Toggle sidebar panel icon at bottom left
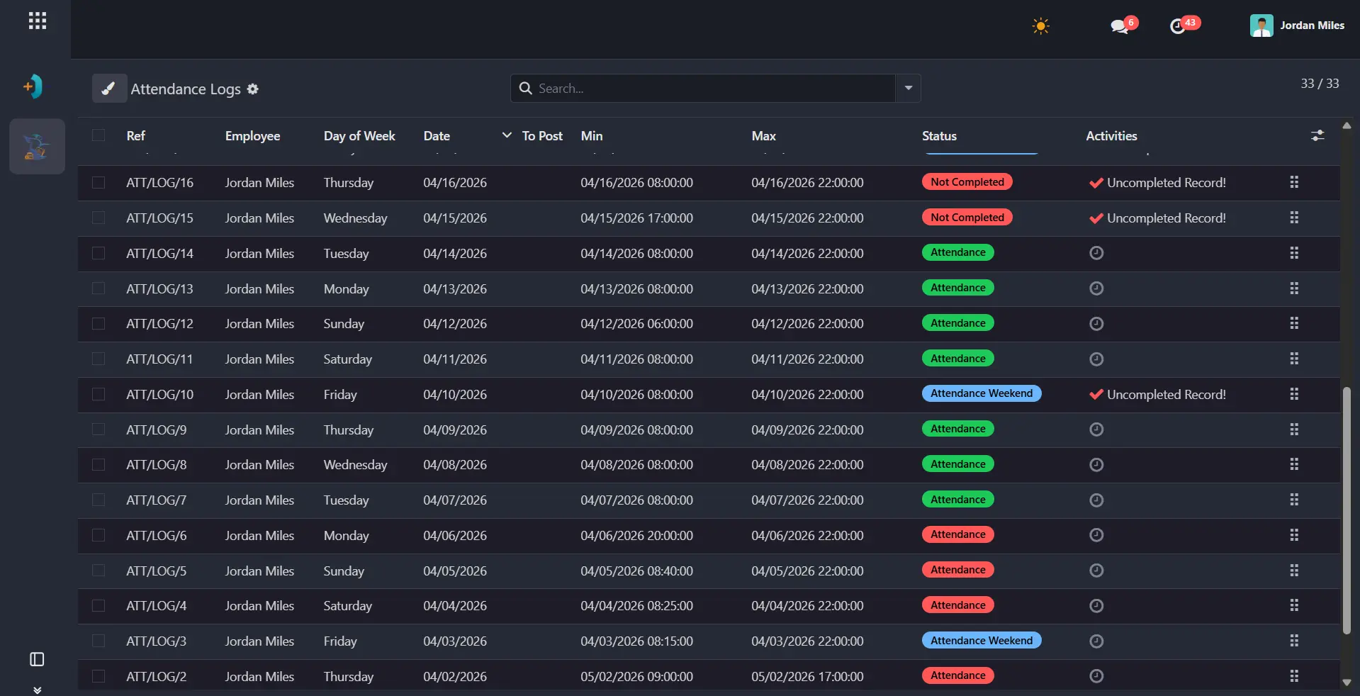This screenshot has width=1360, height=696. (37, 660)
